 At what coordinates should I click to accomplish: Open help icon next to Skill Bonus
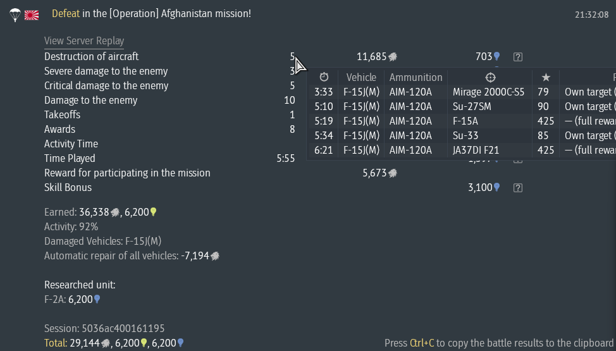(518, 188)
